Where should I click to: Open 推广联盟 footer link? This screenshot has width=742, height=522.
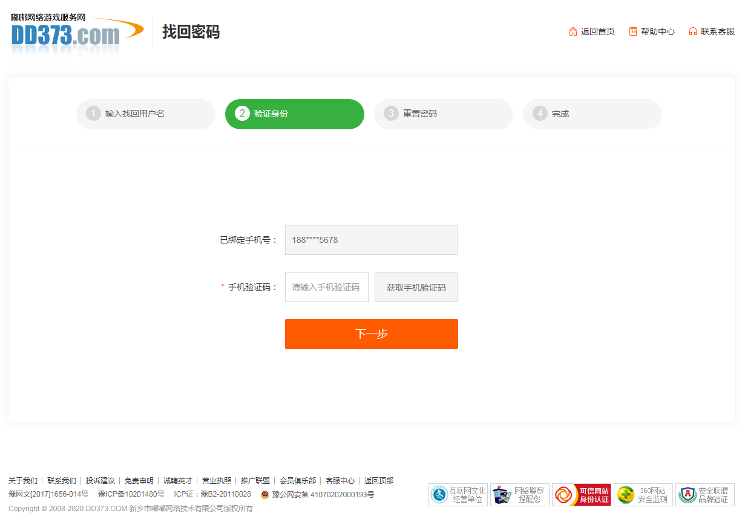255,481
